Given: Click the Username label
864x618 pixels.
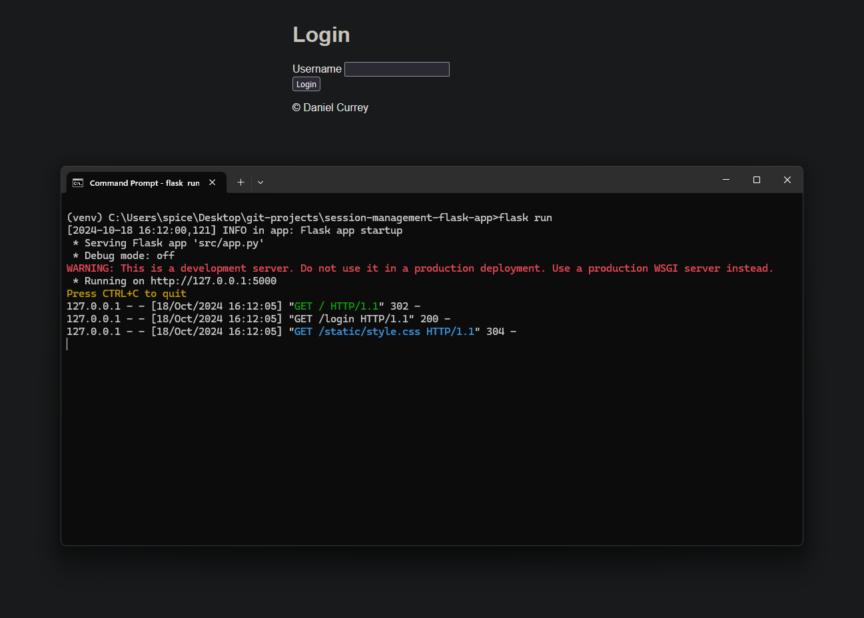Looking at the screenshot, I should point(317,69).
